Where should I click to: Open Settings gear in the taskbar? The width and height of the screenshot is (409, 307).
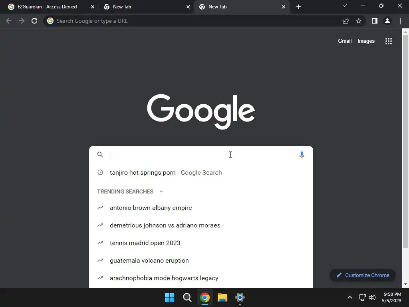point(240,297)
